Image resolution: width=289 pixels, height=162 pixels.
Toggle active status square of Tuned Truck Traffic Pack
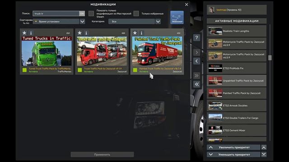coord(24,70)
